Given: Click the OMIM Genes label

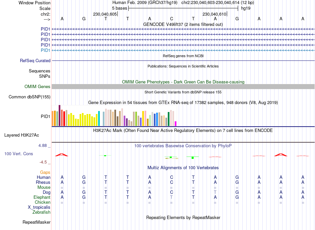Looking at the screenshot, I should (x=37, y=87).
